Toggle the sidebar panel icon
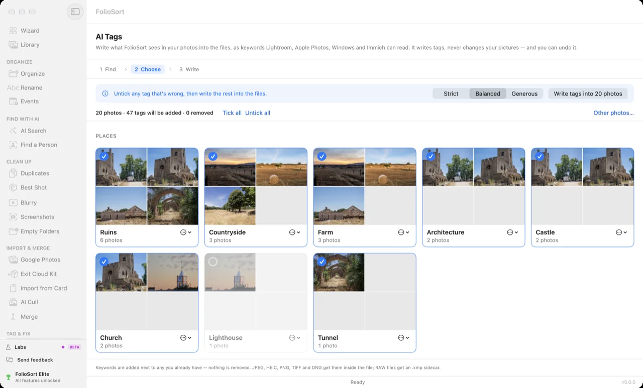Screen dimensions: 643x388 [75, 12]
